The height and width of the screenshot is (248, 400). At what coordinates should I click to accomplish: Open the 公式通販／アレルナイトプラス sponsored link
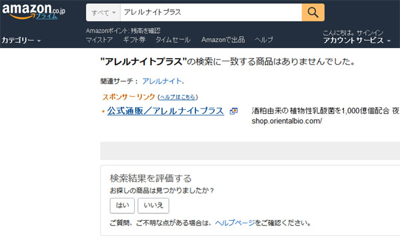[x=165, y=111]
